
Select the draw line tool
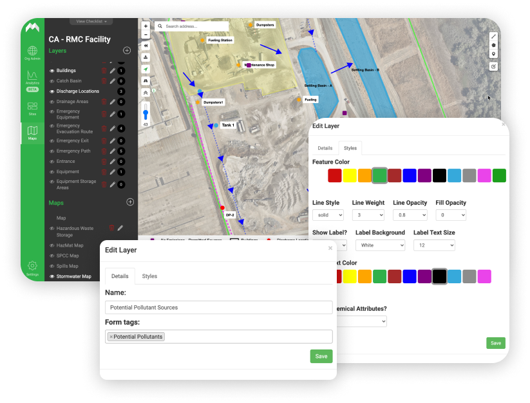pyautogui.click(x=493, y=37)
